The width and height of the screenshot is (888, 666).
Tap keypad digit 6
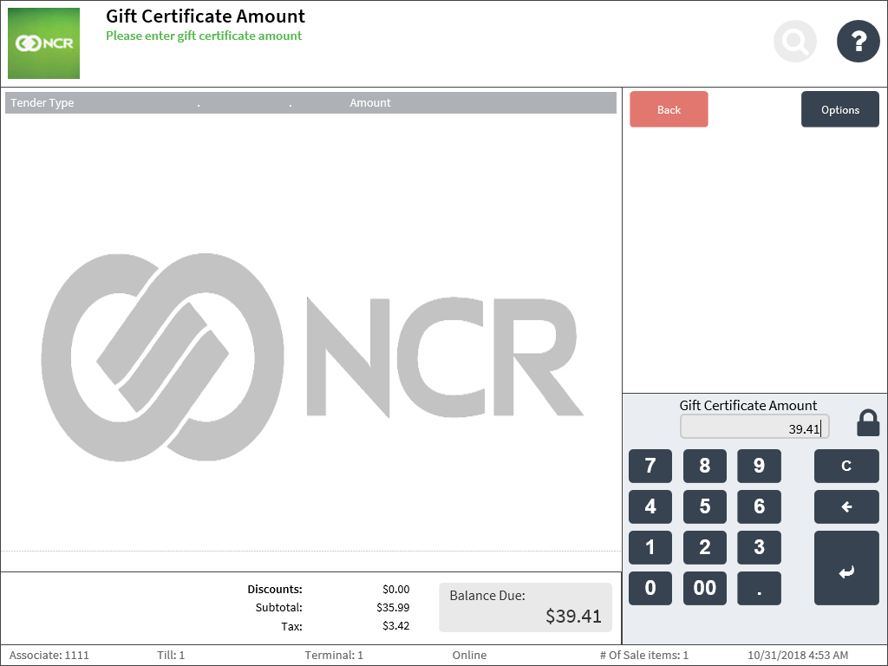point(759,506)
